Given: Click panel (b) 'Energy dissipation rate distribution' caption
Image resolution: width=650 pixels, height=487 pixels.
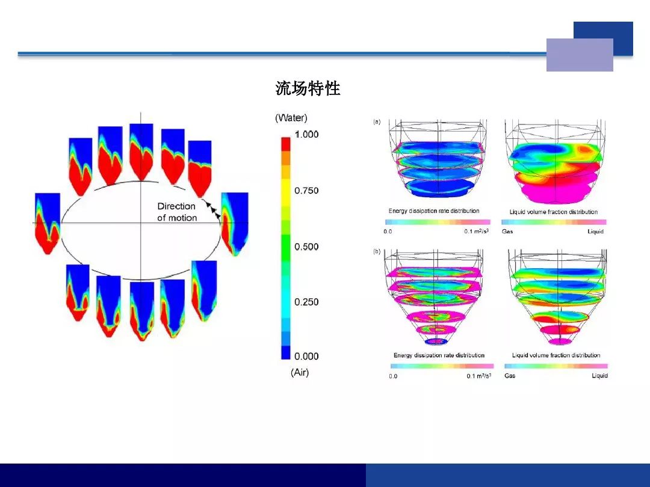Looking at the screenshot, I should [439, 355].
